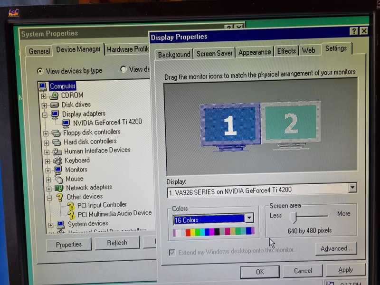Screen dimensions: 380x285
Task: Click the System Properties title bar
Action: pos(84,33)
